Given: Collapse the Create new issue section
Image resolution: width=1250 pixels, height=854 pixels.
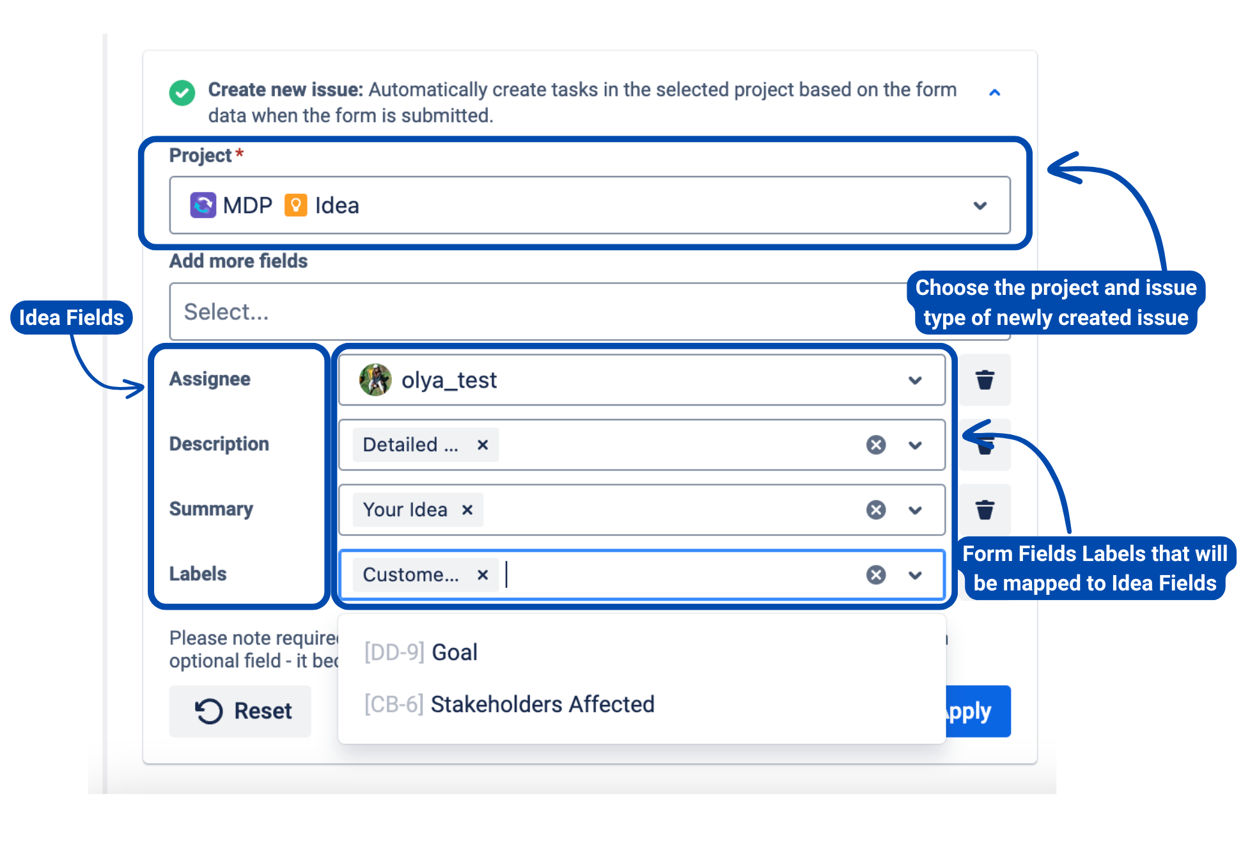Looking at the screenshot, I should click(x=995, y=93).
